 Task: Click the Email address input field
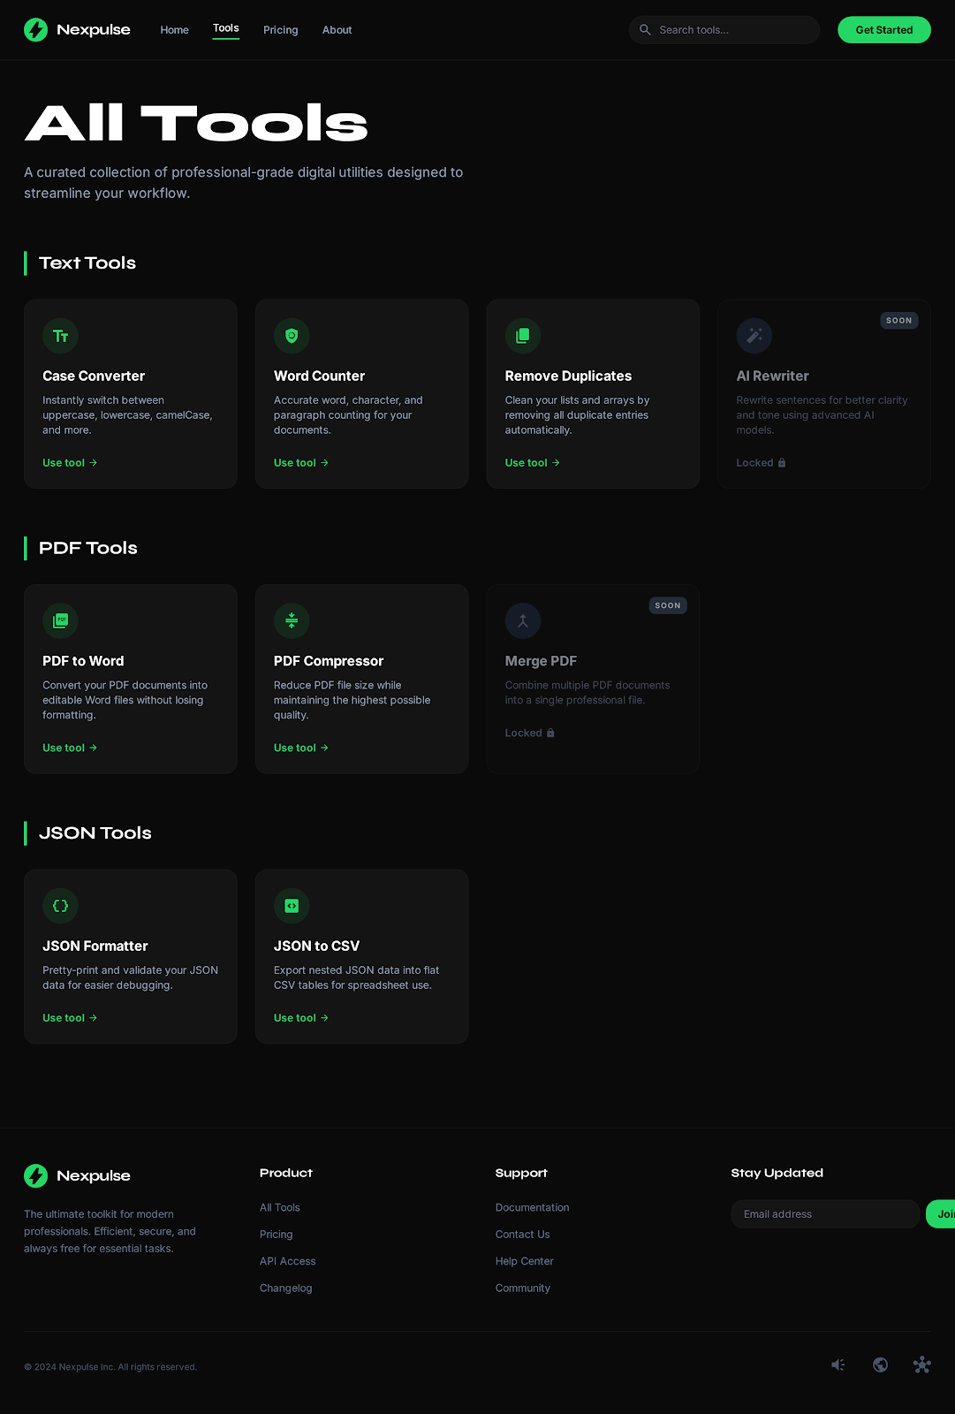tap(825, 1214)
